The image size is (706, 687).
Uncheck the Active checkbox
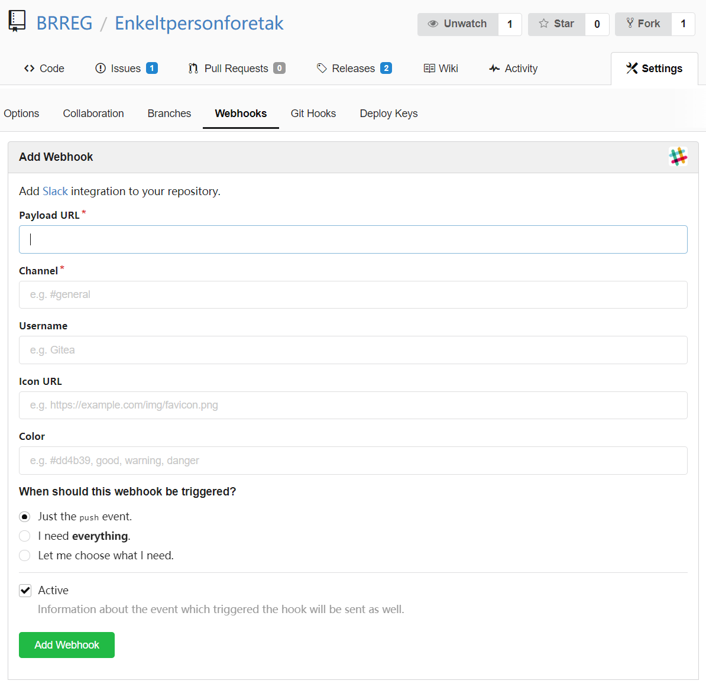click(x=25, y=590)
